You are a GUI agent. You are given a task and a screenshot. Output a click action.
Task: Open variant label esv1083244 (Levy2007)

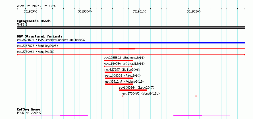[136, 87]
